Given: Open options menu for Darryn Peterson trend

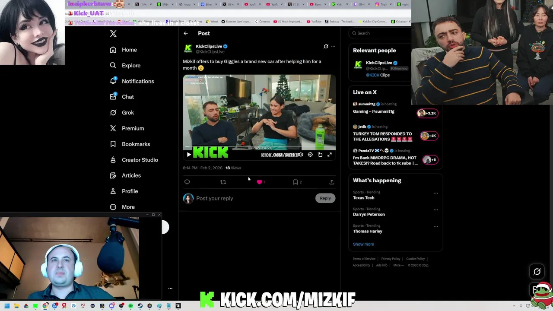Looking at the screenshot, I should 435,210.
